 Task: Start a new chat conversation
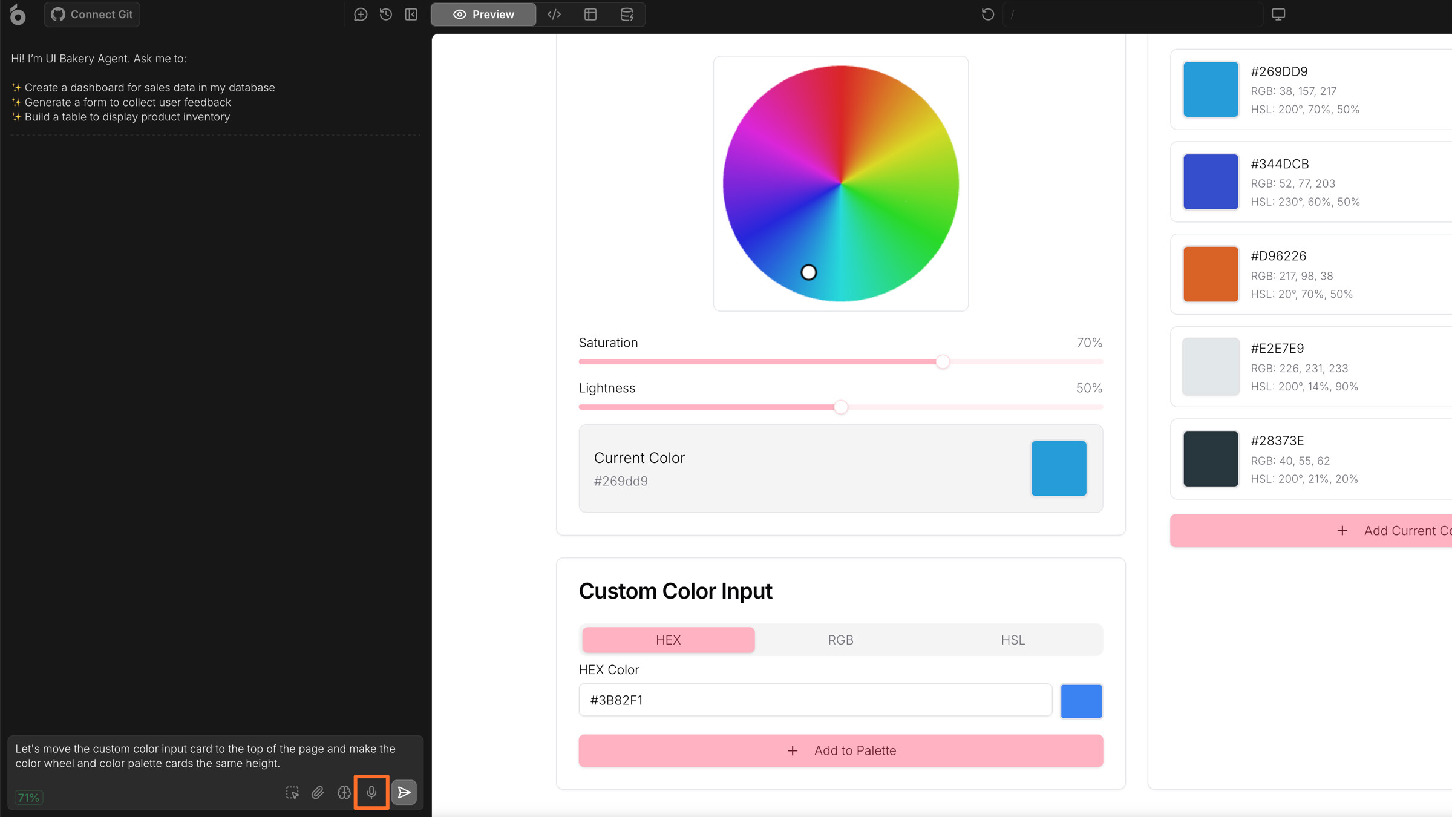(x=361, y=15)
